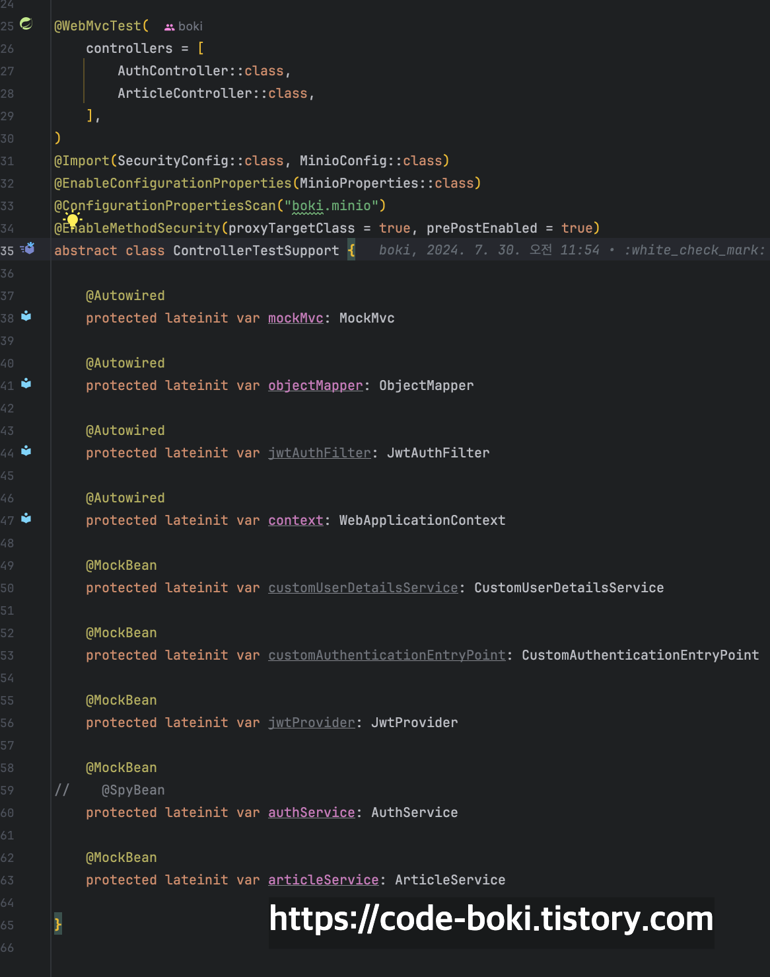Click the context variable name
The height and width of the screenshot is (977, 770).
click(296, 520)
